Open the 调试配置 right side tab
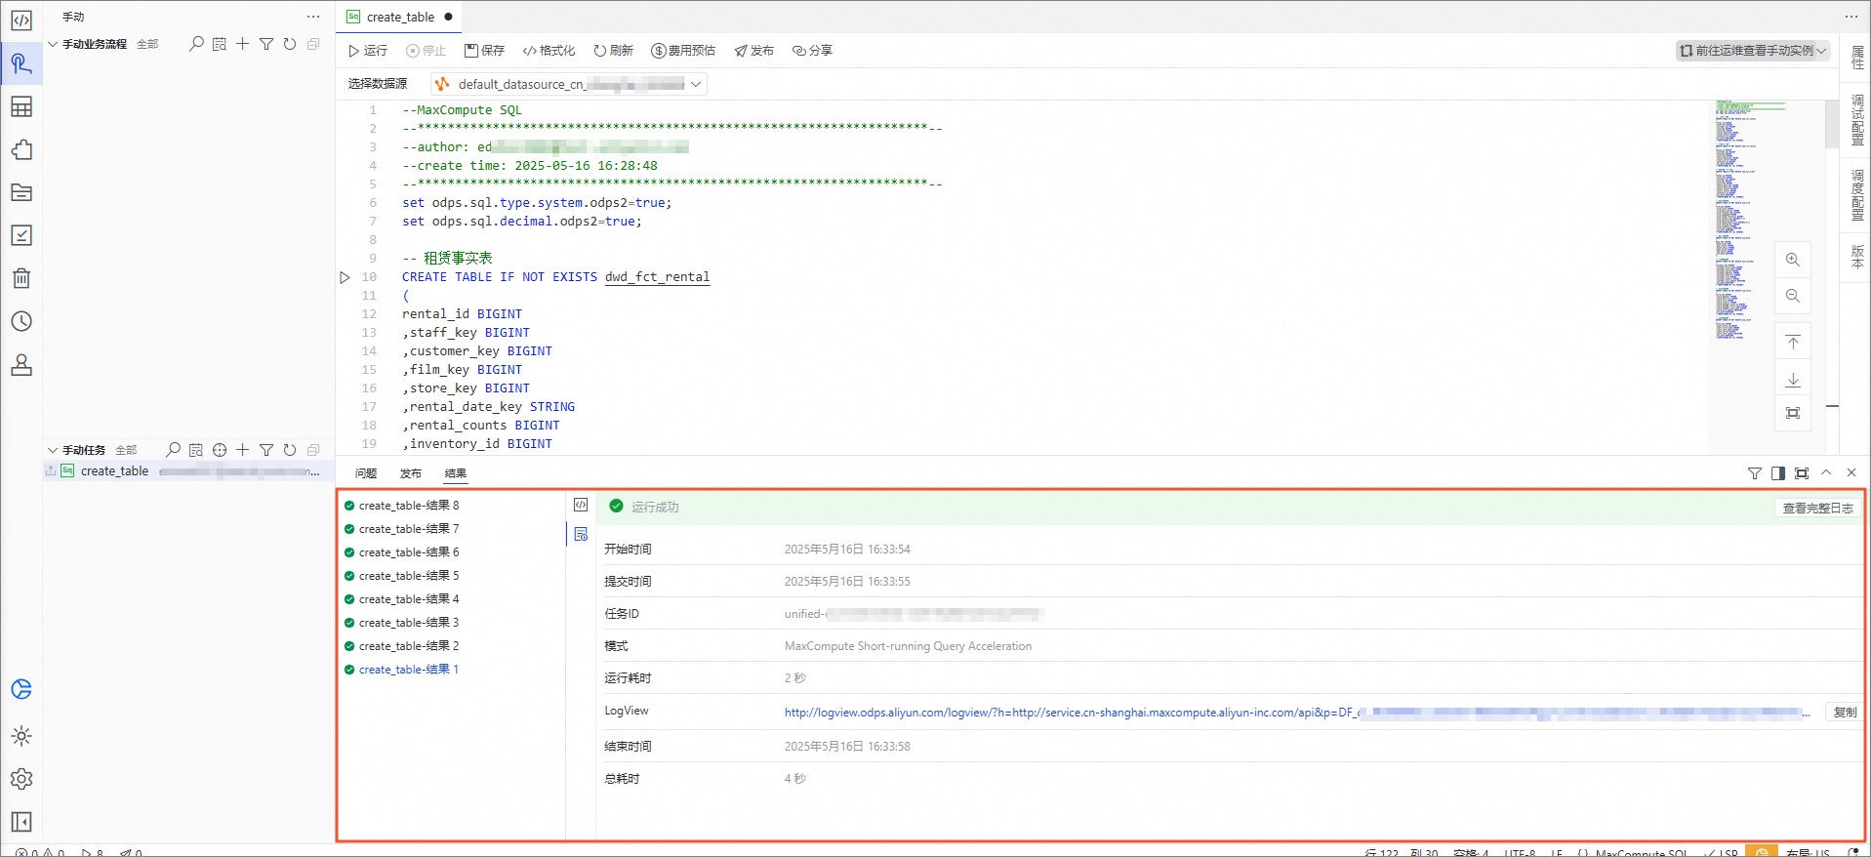This screenshot has height=857, width=1871. (x=1857, y=119)
